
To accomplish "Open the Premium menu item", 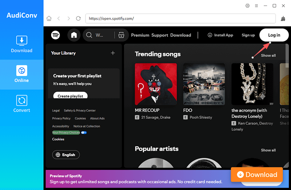I will pos(140,35).
